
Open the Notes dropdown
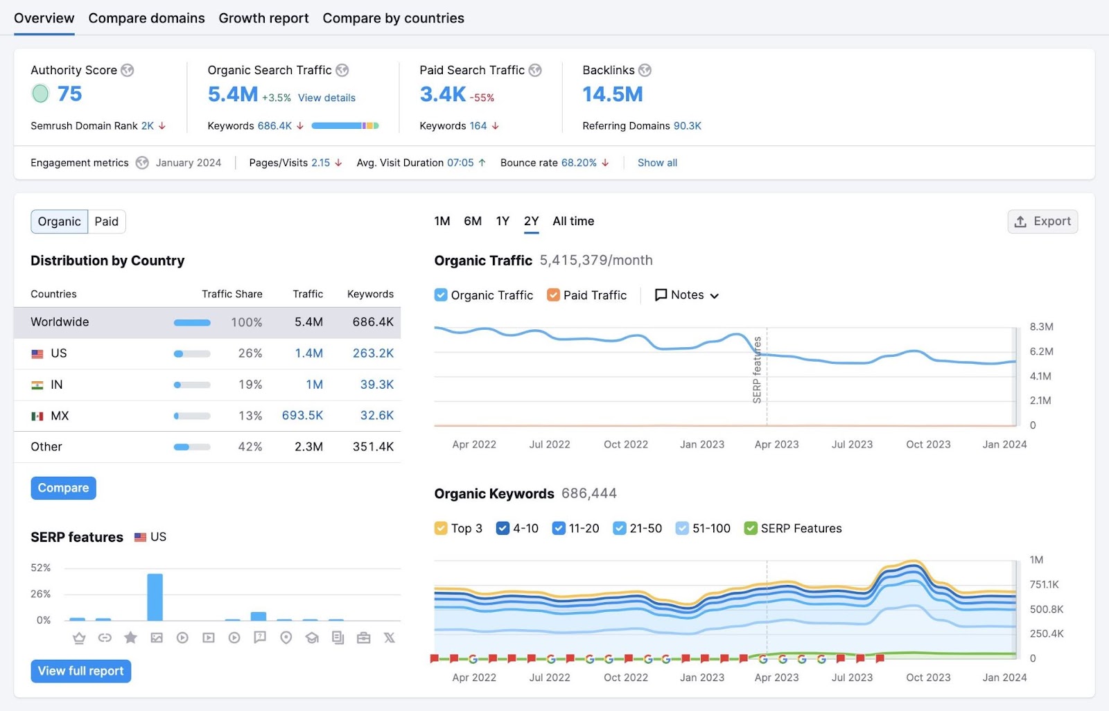[686, 295]
